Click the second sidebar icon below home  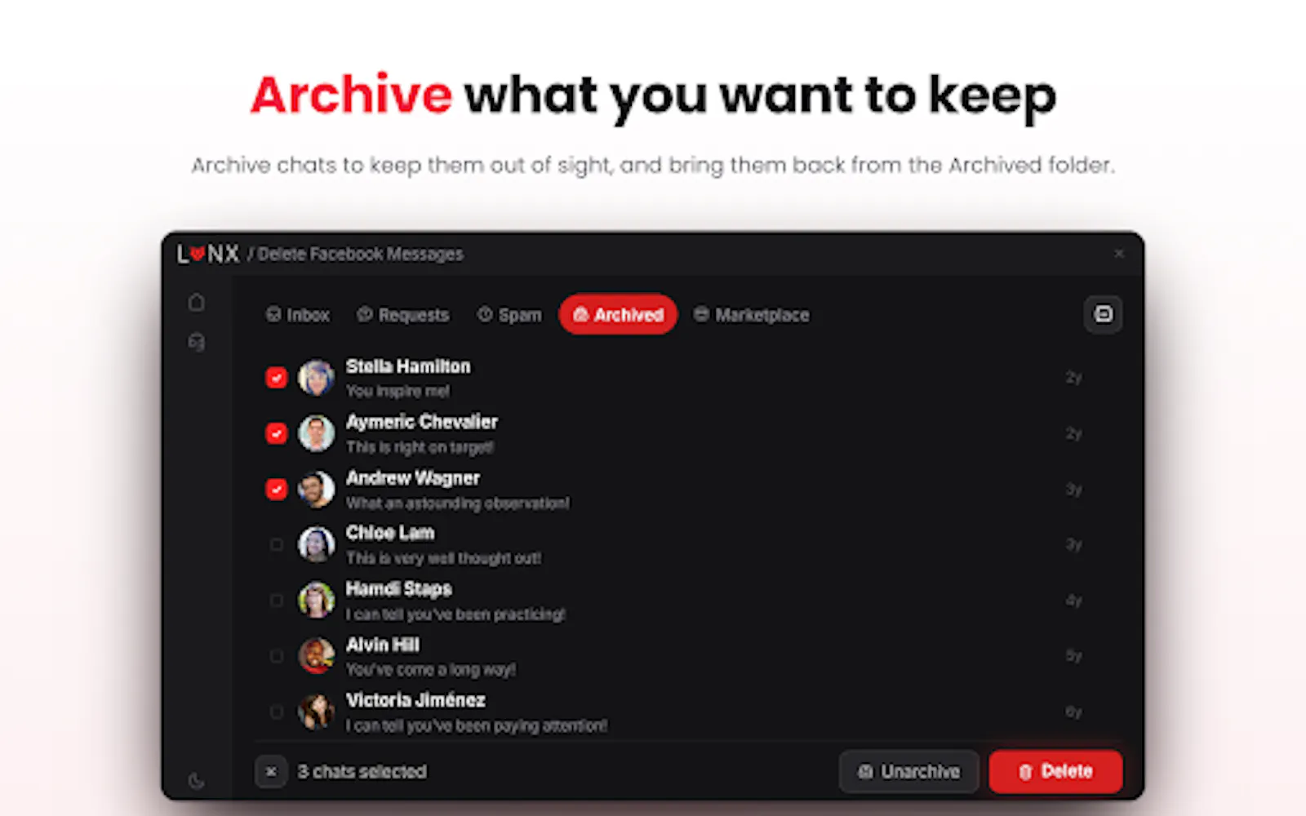197,342
